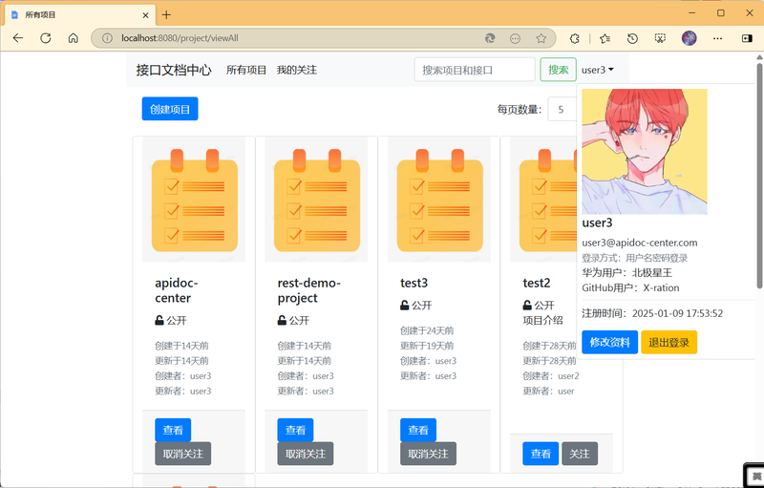Unfollow test3 project via 取消关注
The image size is (764, 488).
pos(428,454)
